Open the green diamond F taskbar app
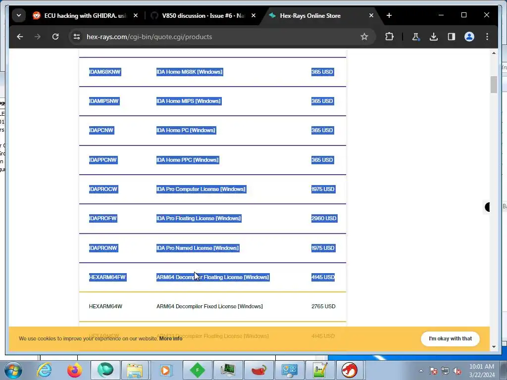 pos(197,370)
